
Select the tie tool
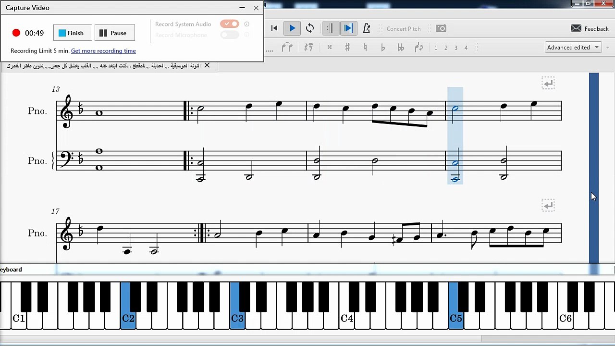click(287, 48)
